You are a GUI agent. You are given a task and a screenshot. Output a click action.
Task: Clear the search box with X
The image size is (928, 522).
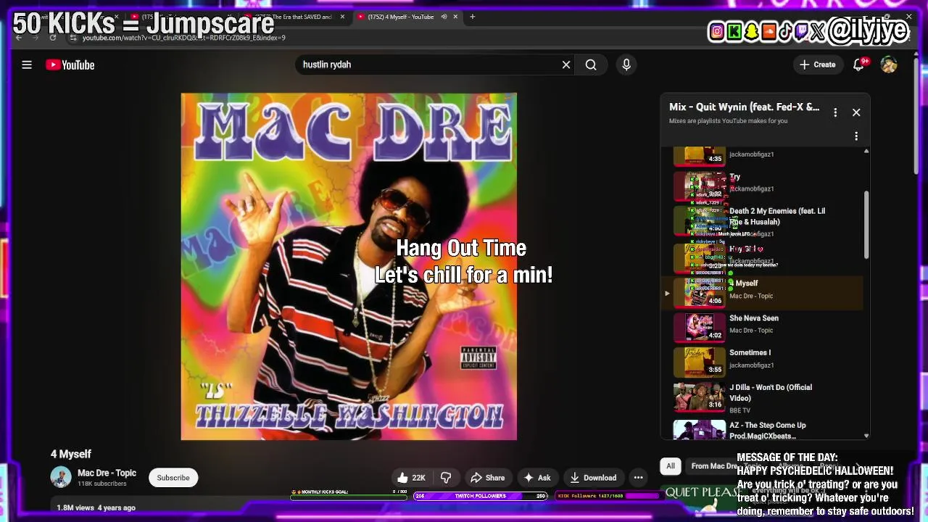point(566,65)
